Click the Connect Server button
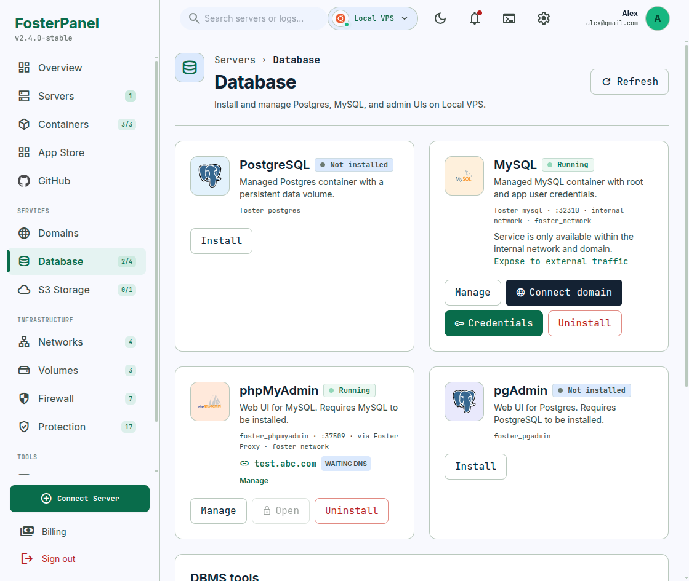Screen dimensions: 689x581 click(79, 499)
